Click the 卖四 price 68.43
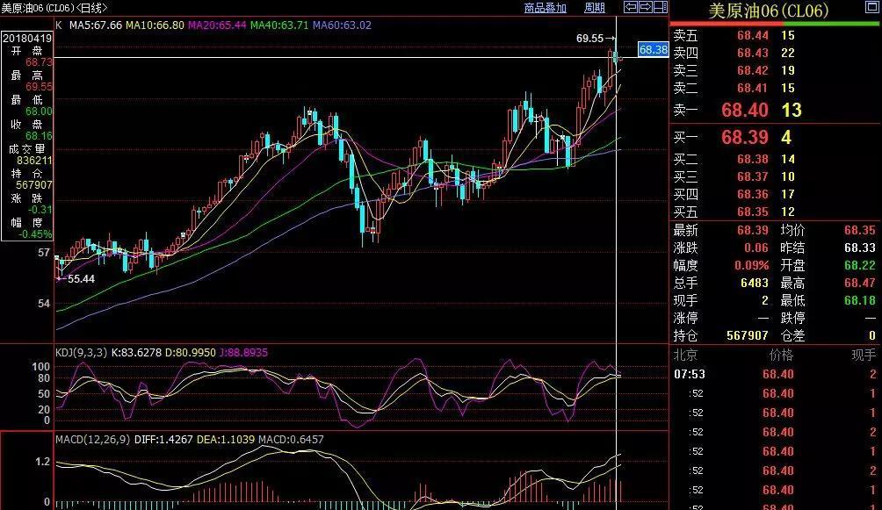882x510 pixels. pos(753,53)
